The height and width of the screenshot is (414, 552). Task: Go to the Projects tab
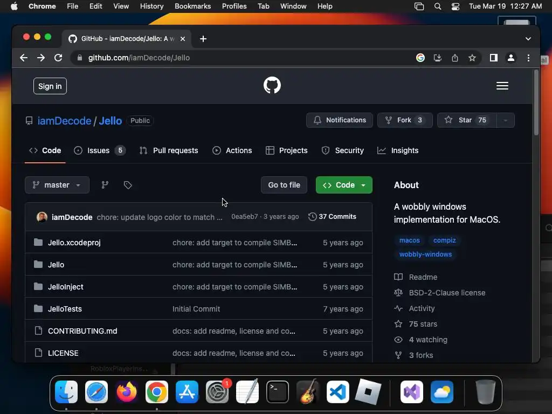coord(287,150)
